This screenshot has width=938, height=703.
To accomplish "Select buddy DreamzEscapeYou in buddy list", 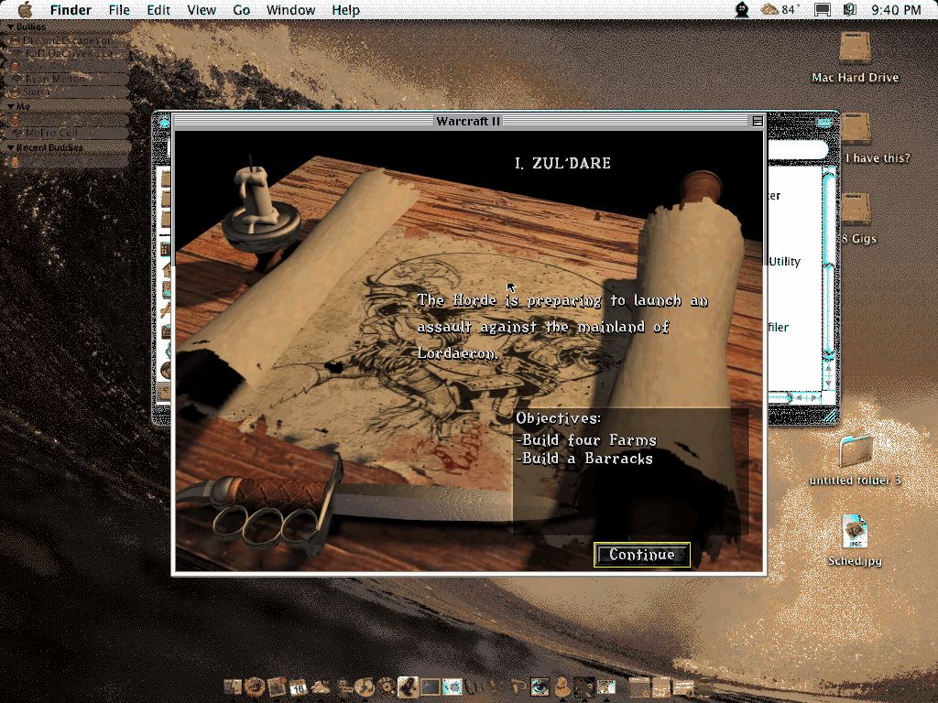I will pyautogui.click(x=67, y=40).
